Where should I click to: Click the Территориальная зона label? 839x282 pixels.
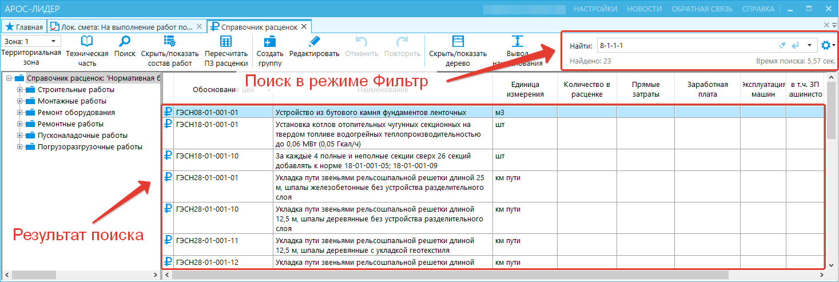pyautogui.click(x=31, y=58)
